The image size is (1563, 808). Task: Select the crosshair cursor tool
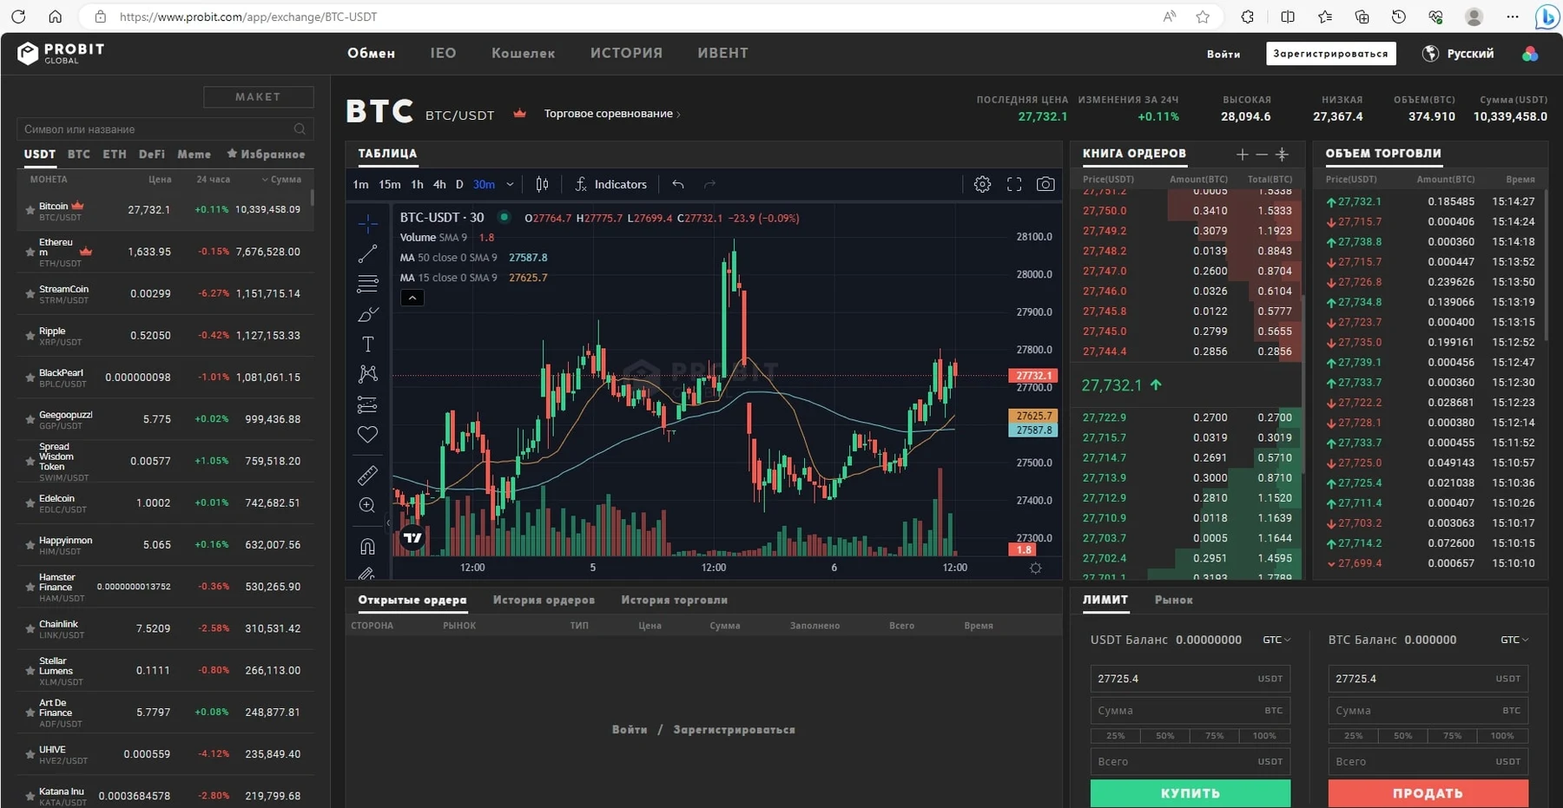point(368,224)
